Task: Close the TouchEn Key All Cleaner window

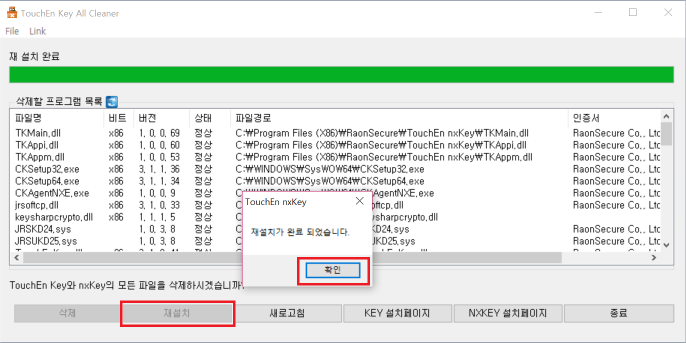Action: click(x=668, y=12)
